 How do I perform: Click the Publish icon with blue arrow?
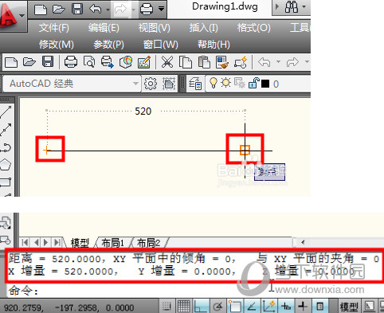pyautogui.click(x=108, y=62)
